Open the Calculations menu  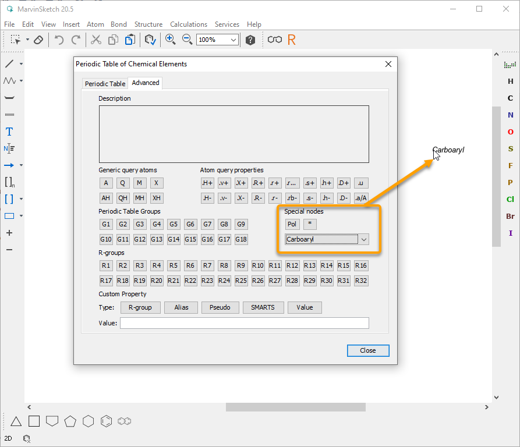coord(189,24)
